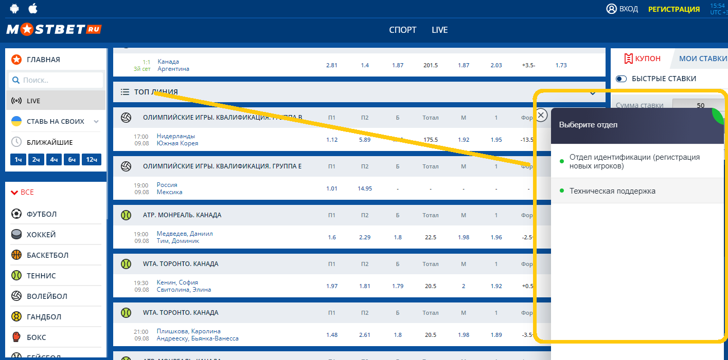This screenshot has width=728, height=360.
Task: Open the Спорт menu item
Action: [402, 30]
